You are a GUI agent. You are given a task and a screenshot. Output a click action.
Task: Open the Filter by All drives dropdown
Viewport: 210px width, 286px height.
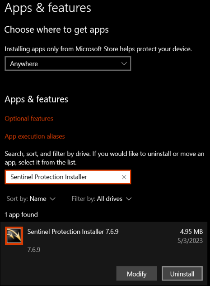point(101,199)
